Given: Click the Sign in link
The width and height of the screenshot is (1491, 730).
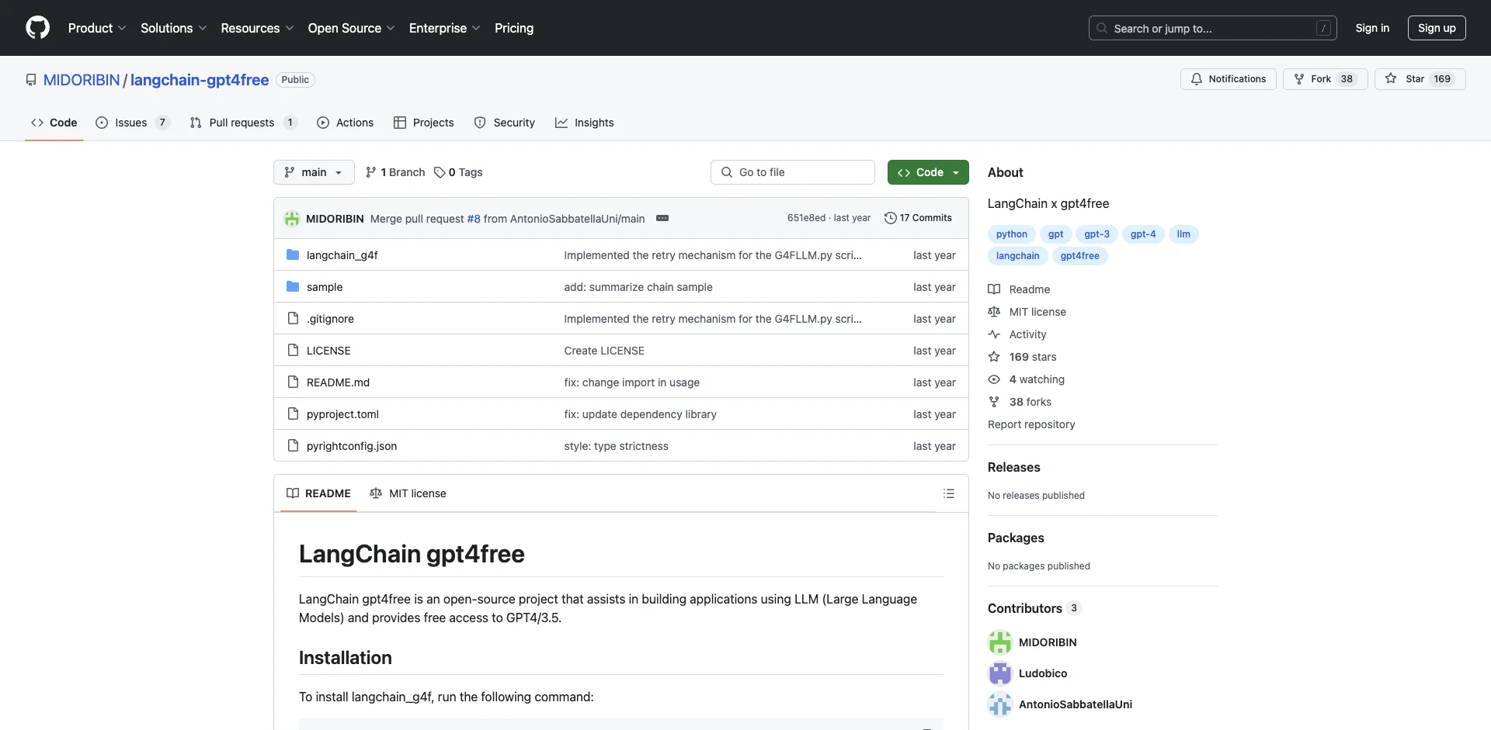Looking at the screenshot, I should (1372, 28).
